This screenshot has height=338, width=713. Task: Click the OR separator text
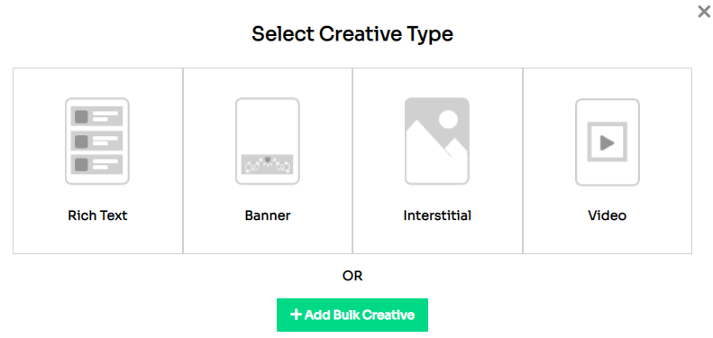point(352,276)
